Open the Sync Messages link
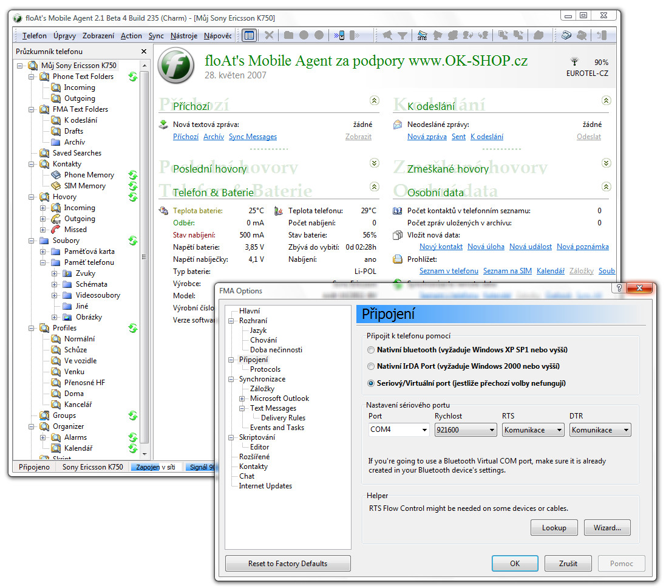Screen dimensions: 666x588 [x=253, y=137]
